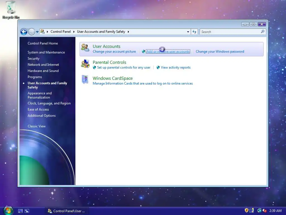Click Change your account picture

tap(114, 52)
